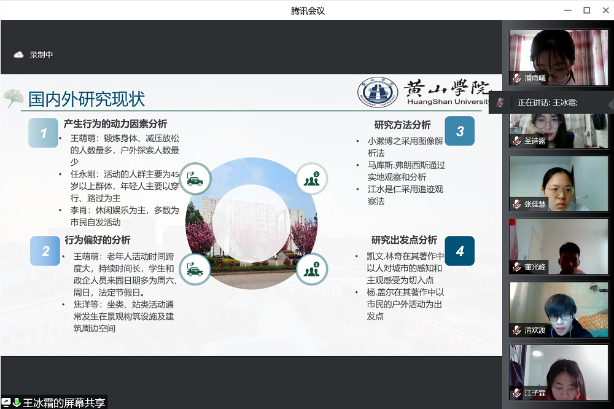614x409 pixels.
Task: Click the cloud recording icon beside 录制中
Action: tap(18, 55)
